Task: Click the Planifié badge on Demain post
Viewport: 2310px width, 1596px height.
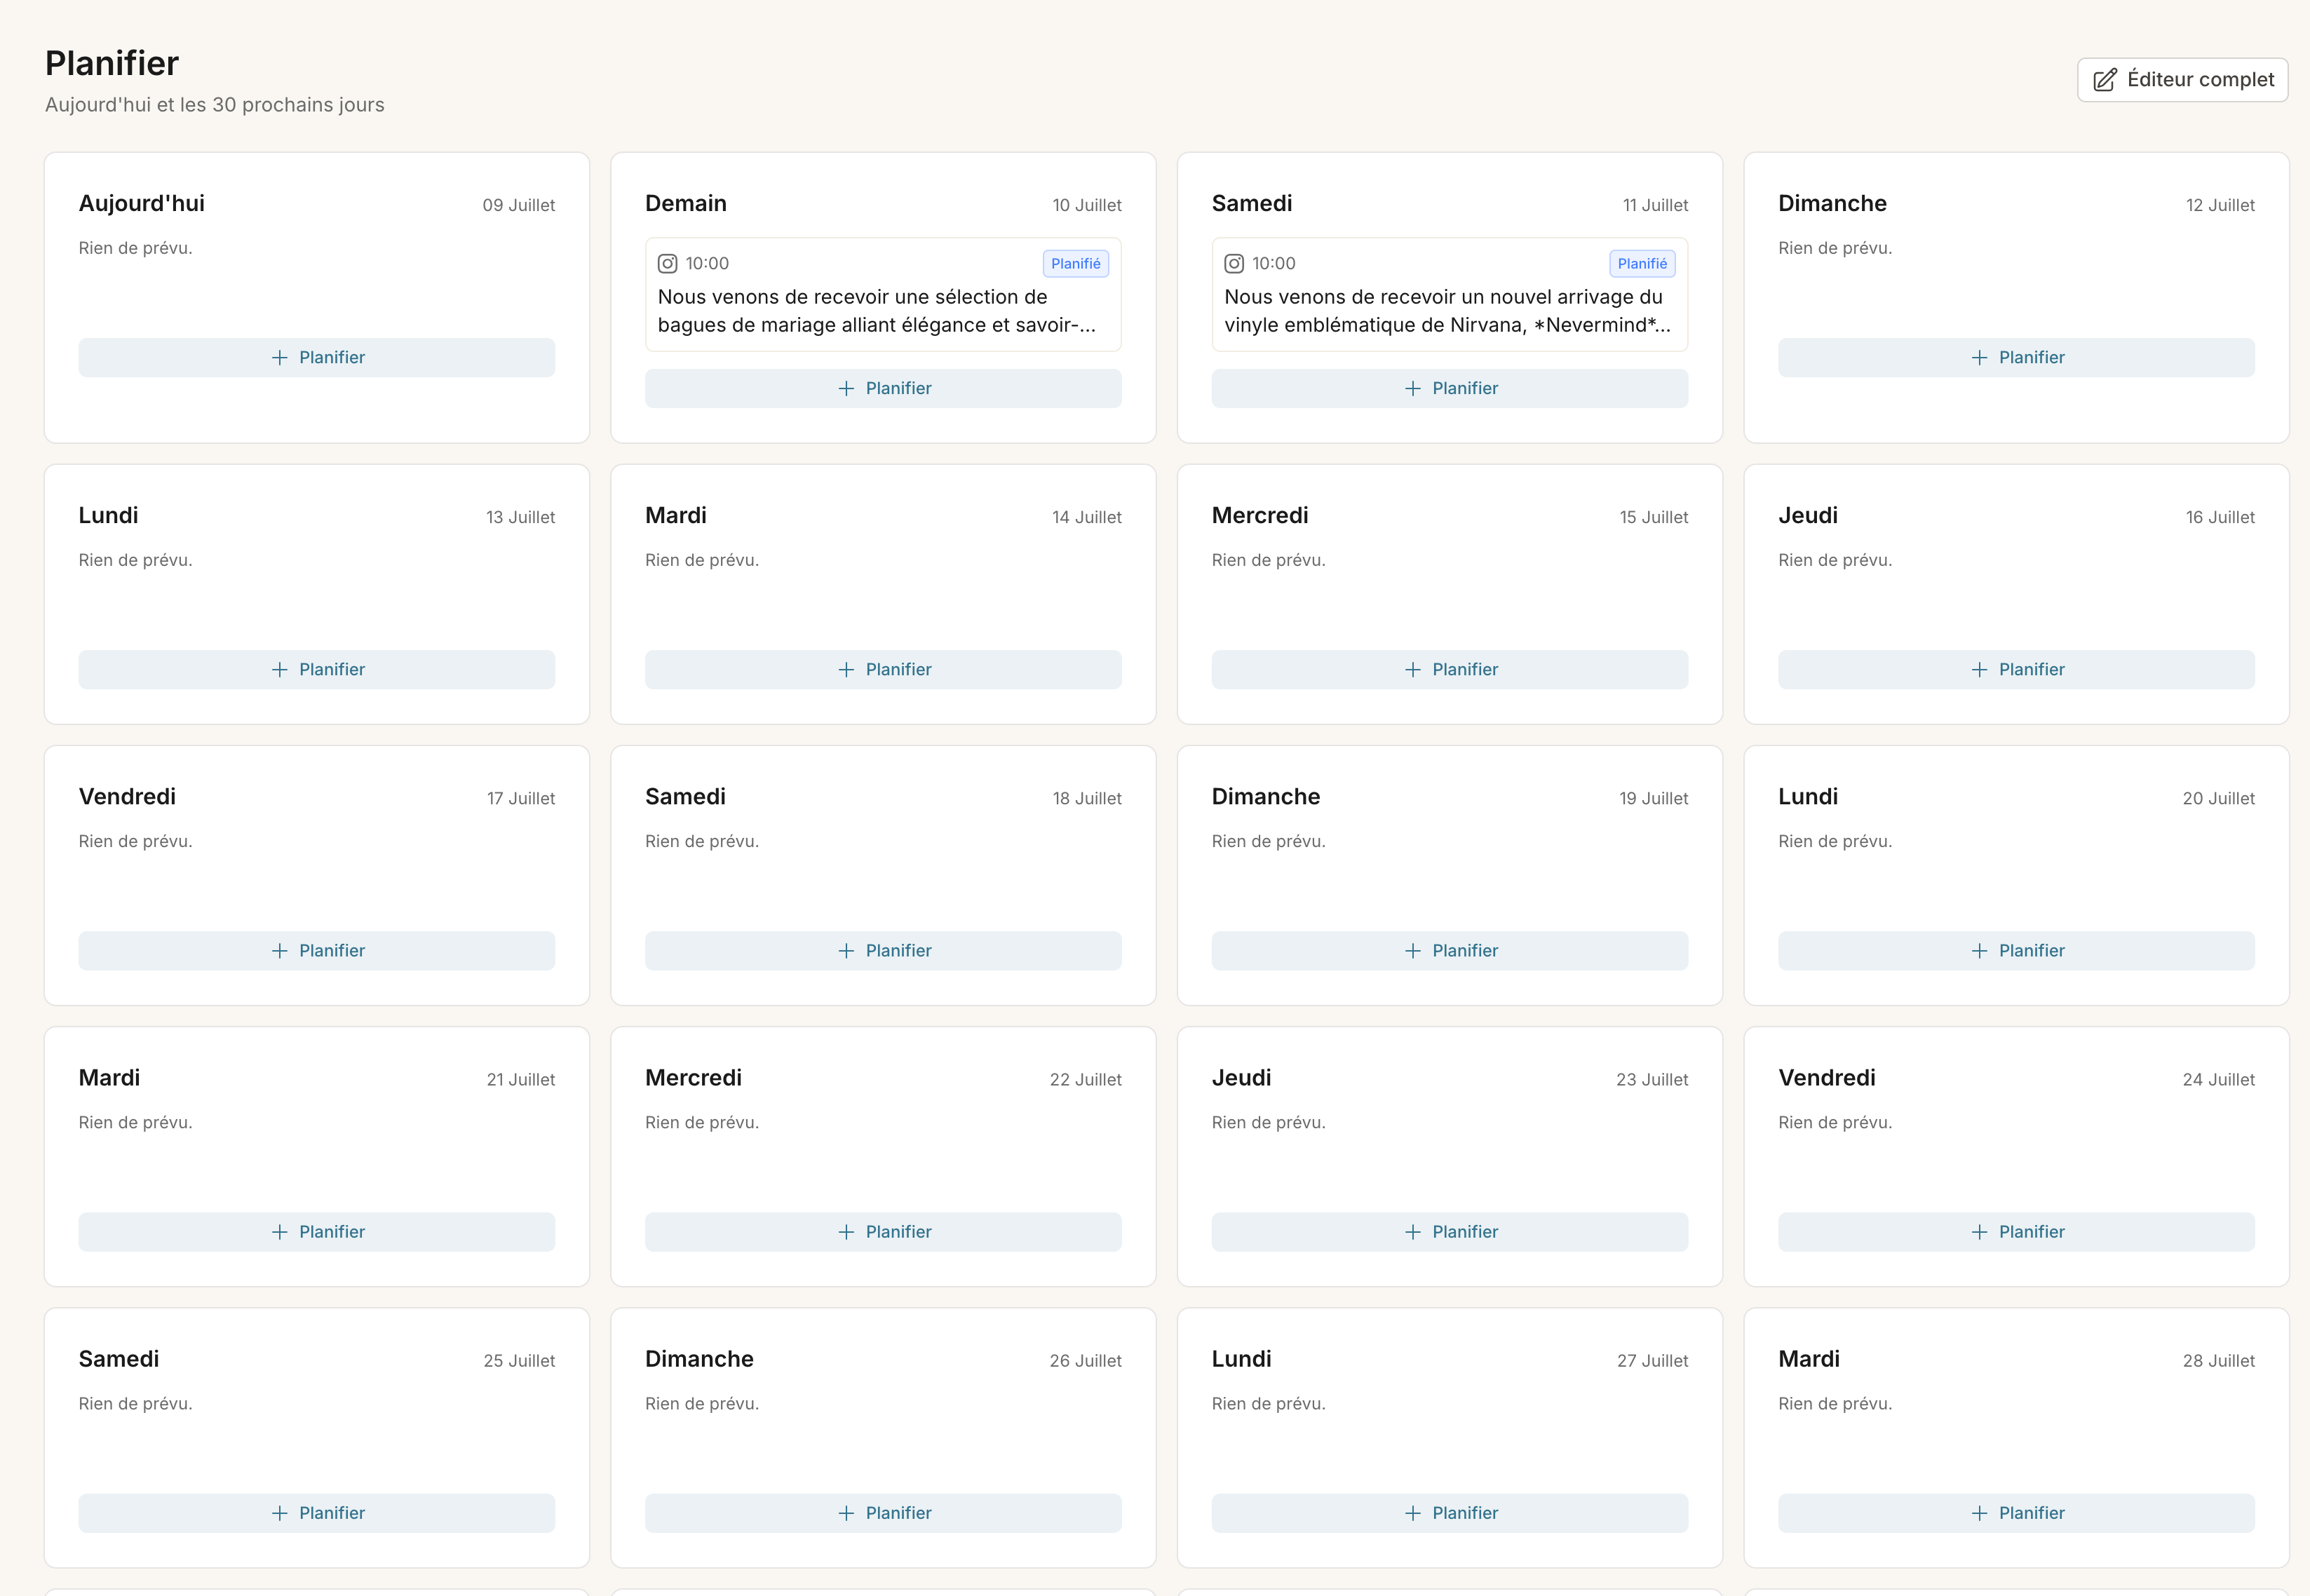Action: (1075, 264)
